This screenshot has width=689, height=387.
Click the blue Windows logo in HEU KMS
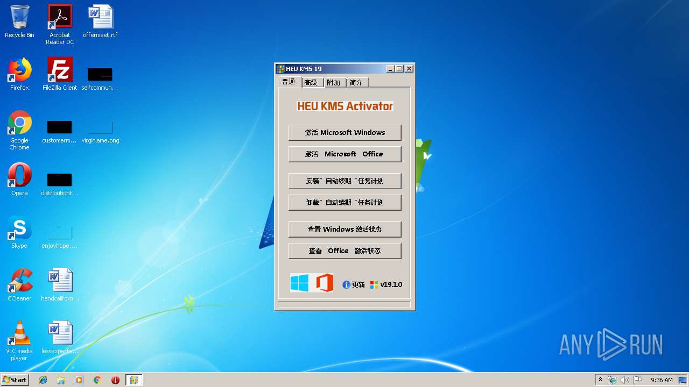(x=299, y=283)
